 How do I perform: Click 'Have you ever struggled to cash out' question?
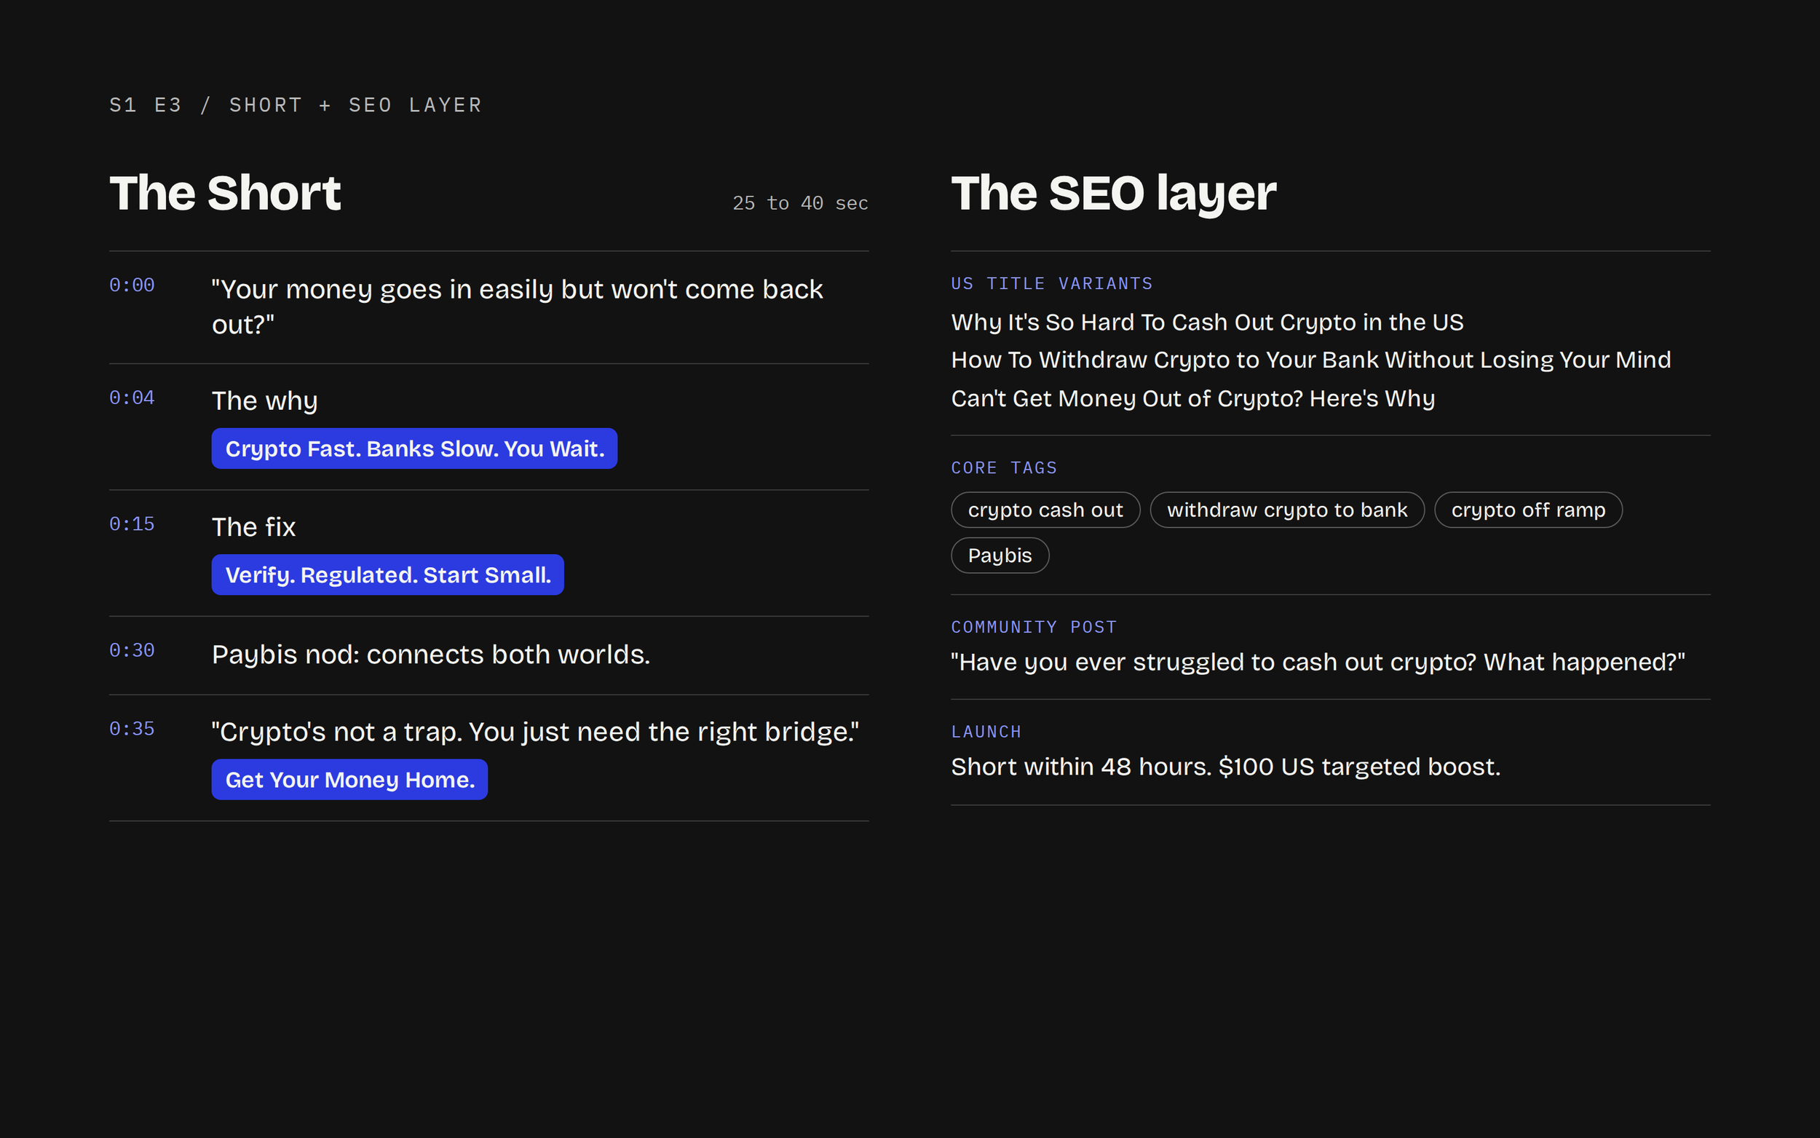pyautogui.click(x=1318, y=663)
